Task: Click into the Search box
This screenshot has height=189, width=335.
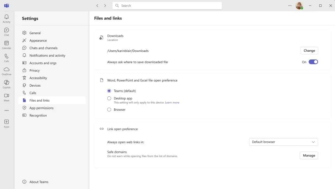Action: click(x=167, y=5)
